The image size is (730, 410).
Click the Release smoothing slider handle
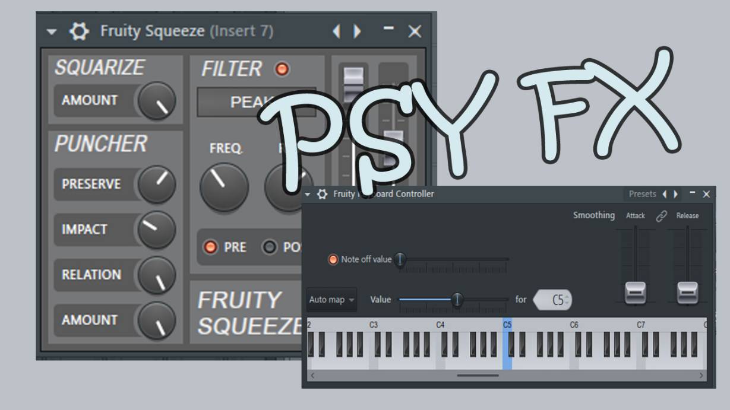[687, 293]
